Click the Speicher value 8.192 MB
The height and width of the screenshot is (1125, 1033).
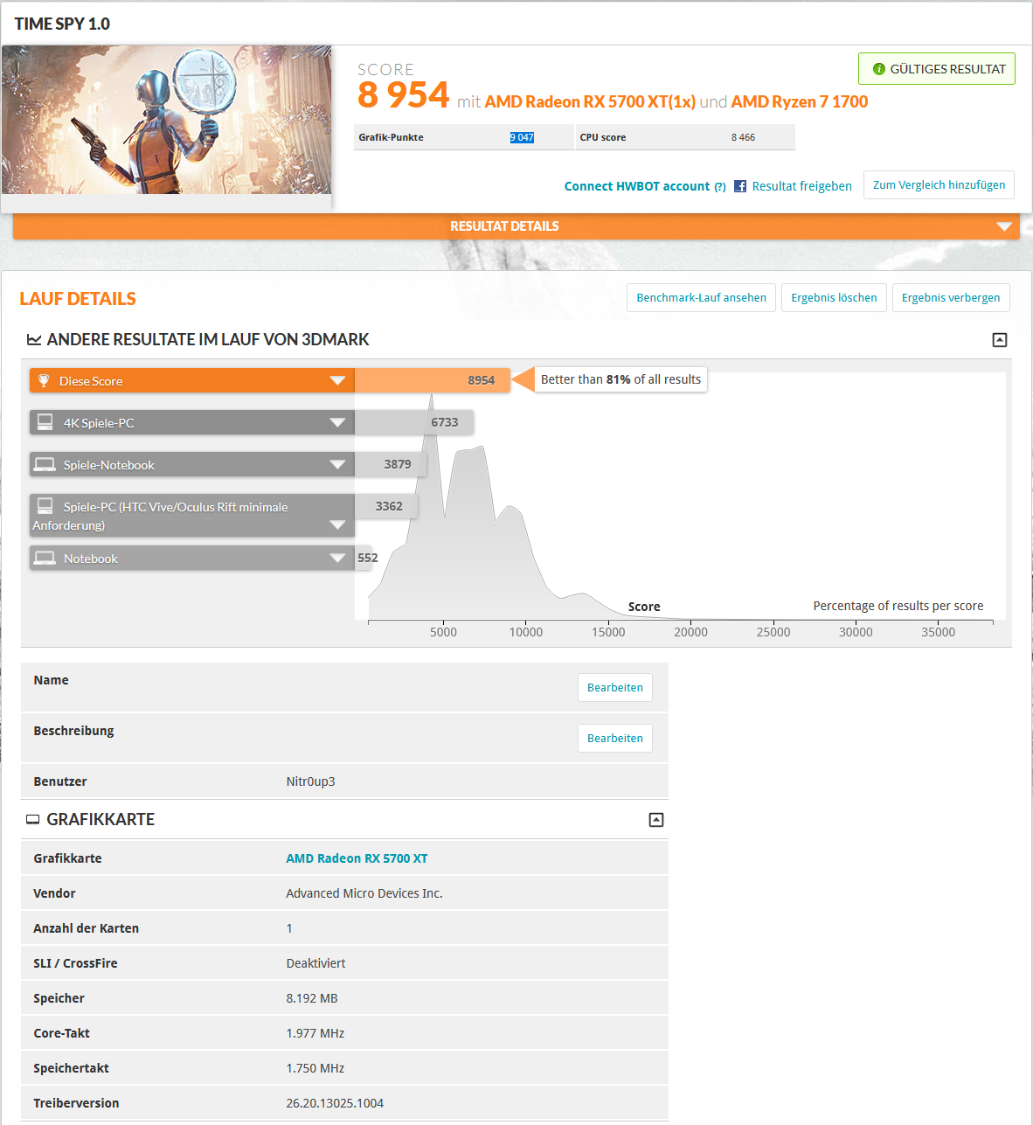[x=312, y=998]
